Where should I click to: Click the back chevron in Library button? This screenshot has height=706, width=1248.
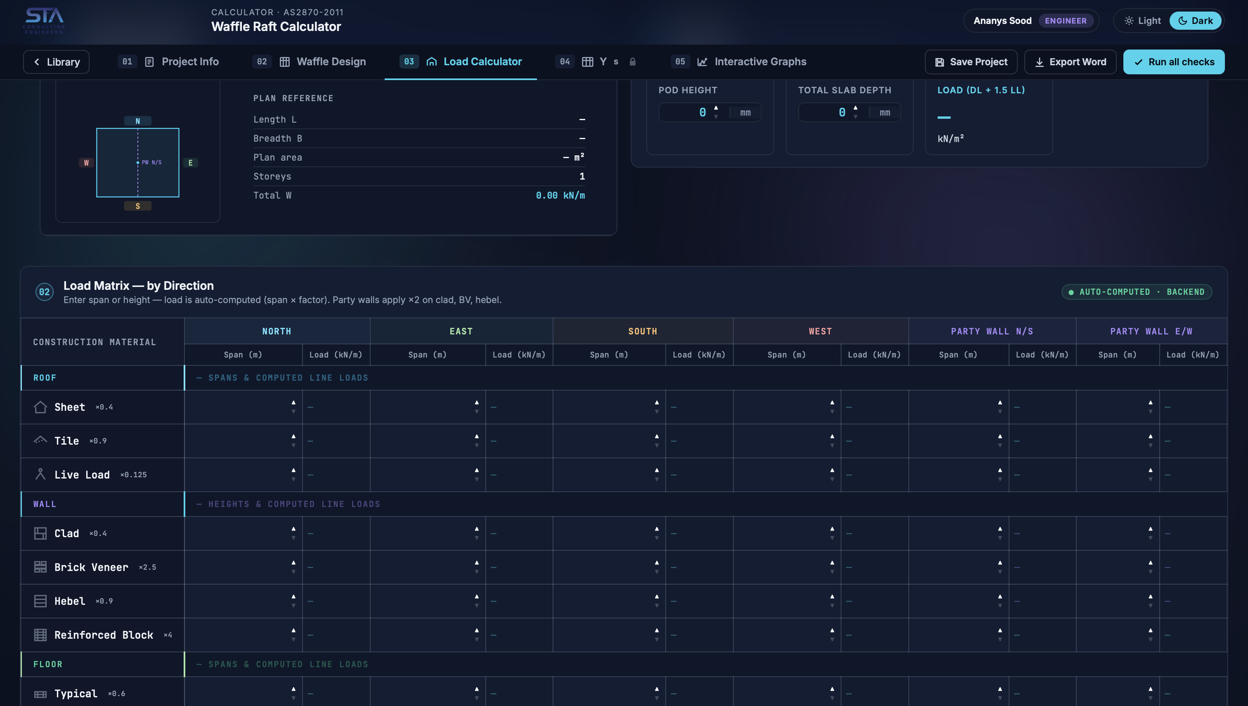(37, 62)
